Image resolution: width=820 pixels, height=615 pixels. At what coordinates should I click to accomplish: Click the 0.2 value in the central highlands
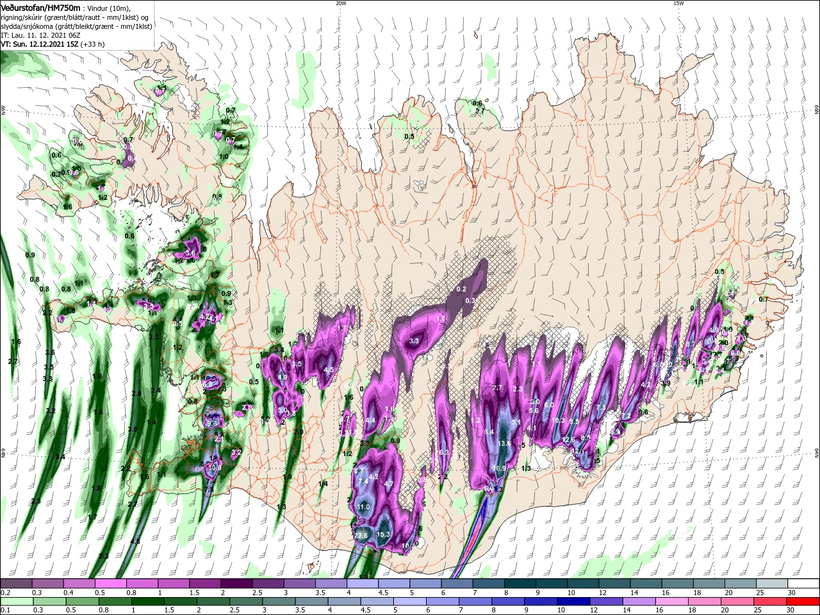[461, 290]
